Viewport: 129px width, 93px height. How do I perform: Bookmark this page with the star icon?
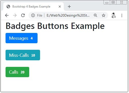click(104, 15)
